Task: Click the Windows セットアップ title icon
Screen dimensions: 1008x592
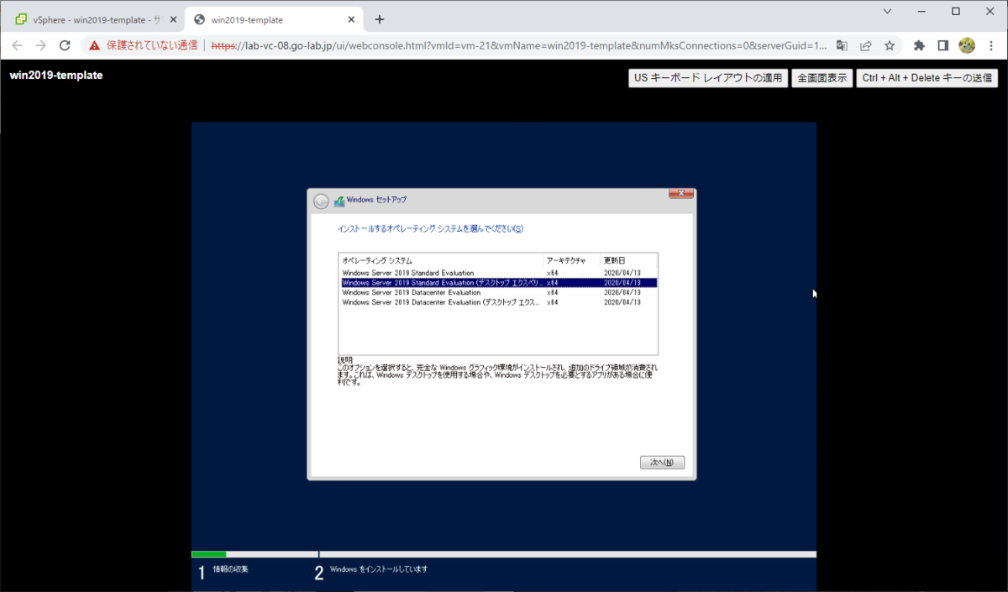Action: [x=339, y=201]
